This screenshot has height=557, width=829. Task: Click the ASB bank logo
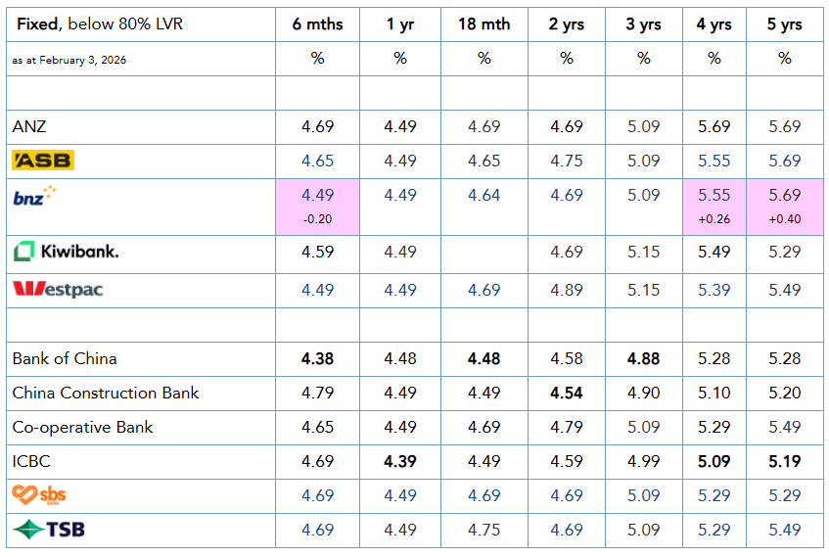click(43, 160)
